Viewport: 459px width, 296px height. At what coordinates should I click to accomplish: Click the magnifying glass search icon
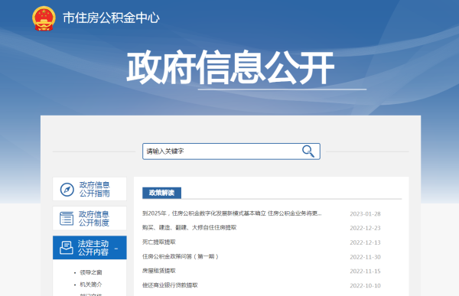pos(308,151)
